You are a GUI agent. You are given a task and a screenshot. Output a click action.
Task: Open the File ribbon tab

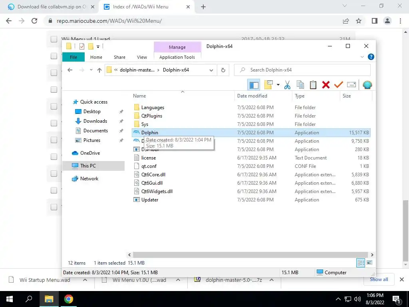[73, 57]
